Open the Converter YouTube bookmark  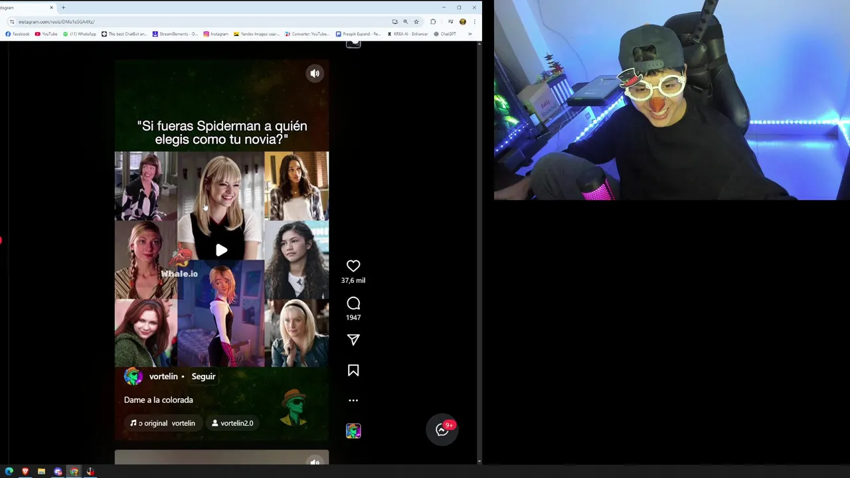point(307,34)
